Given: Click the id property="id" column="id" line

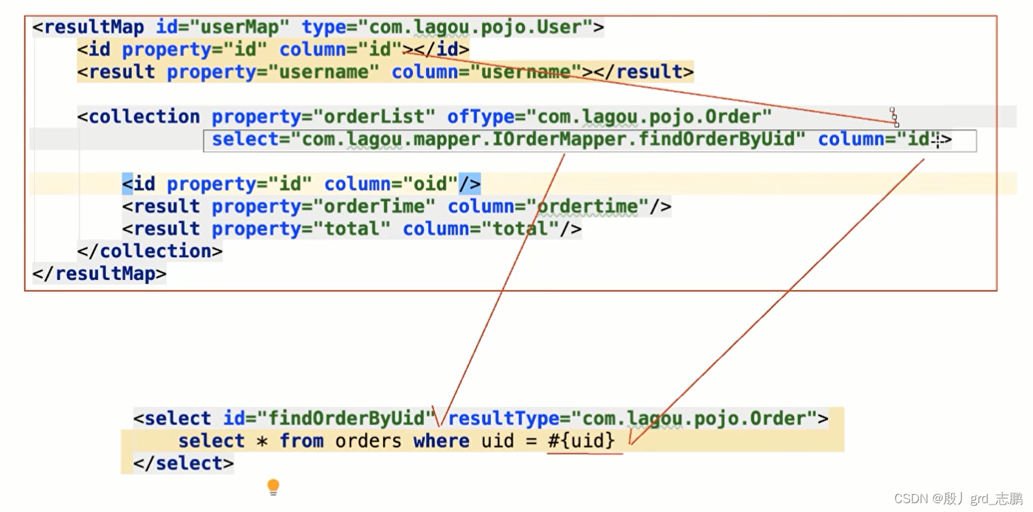Looking at the screenshot, I should click(x=273, y=50).
